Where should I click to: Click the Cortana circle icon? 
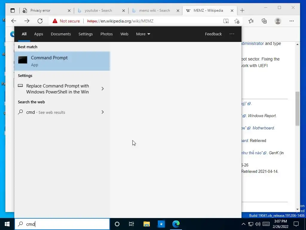pyautogui.click(x=117, y=224)
